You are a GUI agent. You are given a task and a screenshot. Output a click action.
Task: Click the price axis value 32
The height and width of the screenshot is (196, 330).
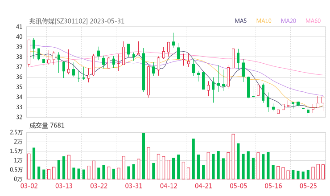19,117
